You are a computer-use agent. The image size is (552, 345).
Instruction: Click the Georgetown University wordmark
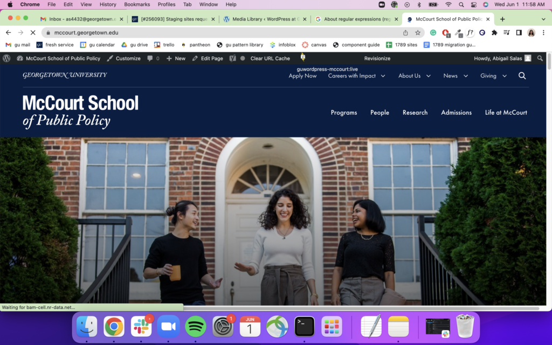(x=65, y=75)
